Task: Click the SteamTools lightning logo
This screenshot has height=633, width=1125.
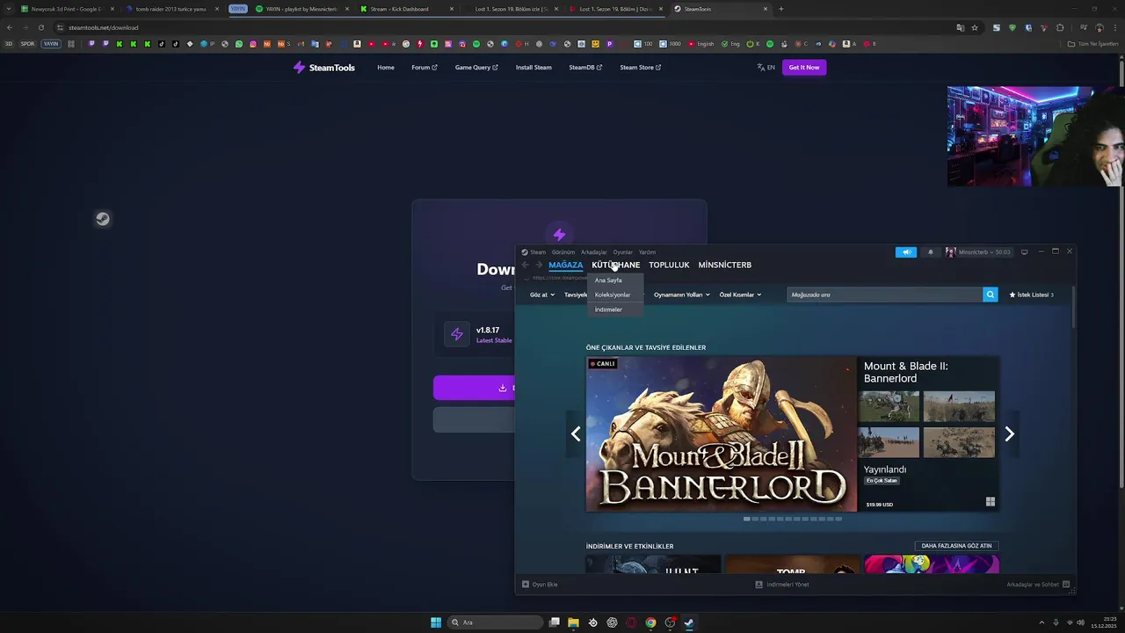Action: 299,68
